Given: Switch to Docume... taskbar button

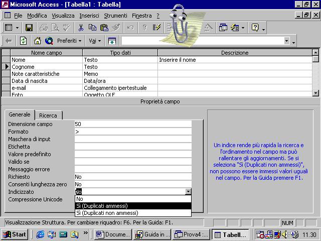Looking at the screenshot, I should 113,234.
